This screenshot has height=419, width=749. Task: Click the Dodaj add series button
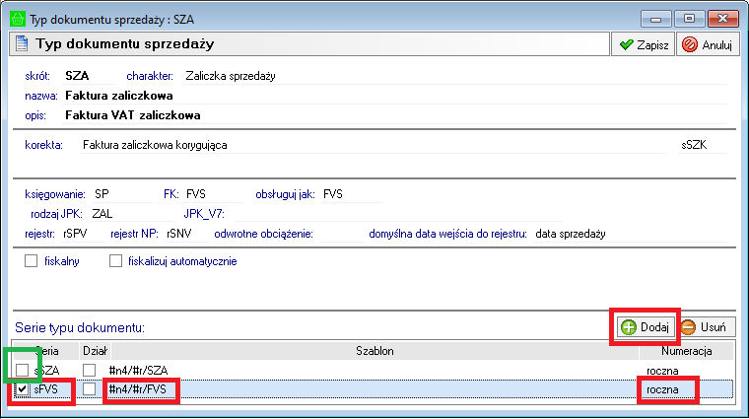pos(646,326)
